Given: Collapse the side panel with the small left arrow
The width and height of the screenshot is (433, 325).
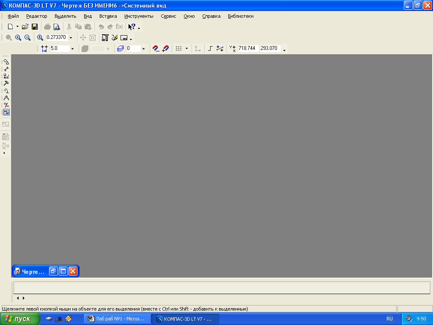Looking at the screenshot, I should coord(4,153).
